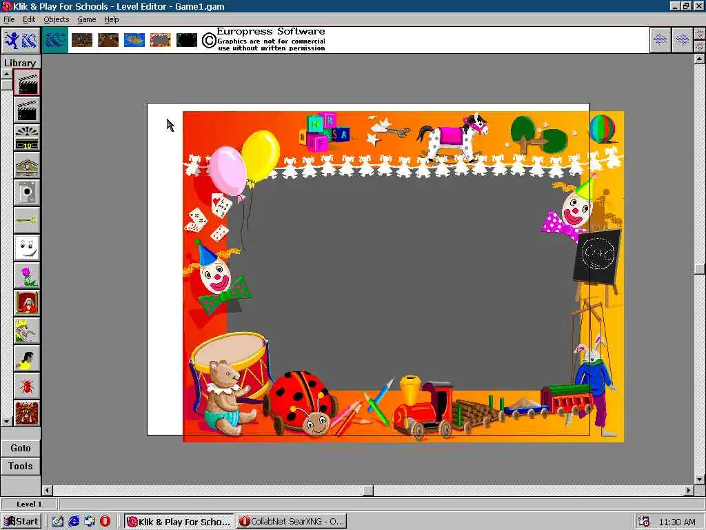Click the editor vertical scrollbar down arrow

699,480
